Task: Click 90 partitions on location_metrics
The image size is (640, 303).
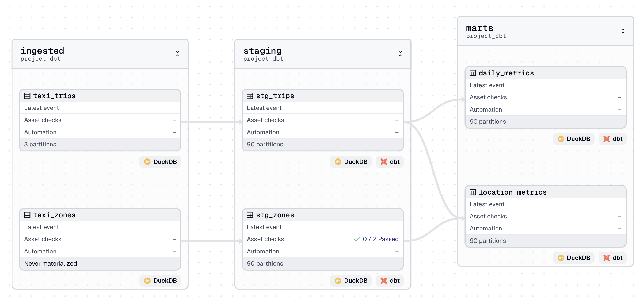Action: pyautogui.click(x=487, y=241)
